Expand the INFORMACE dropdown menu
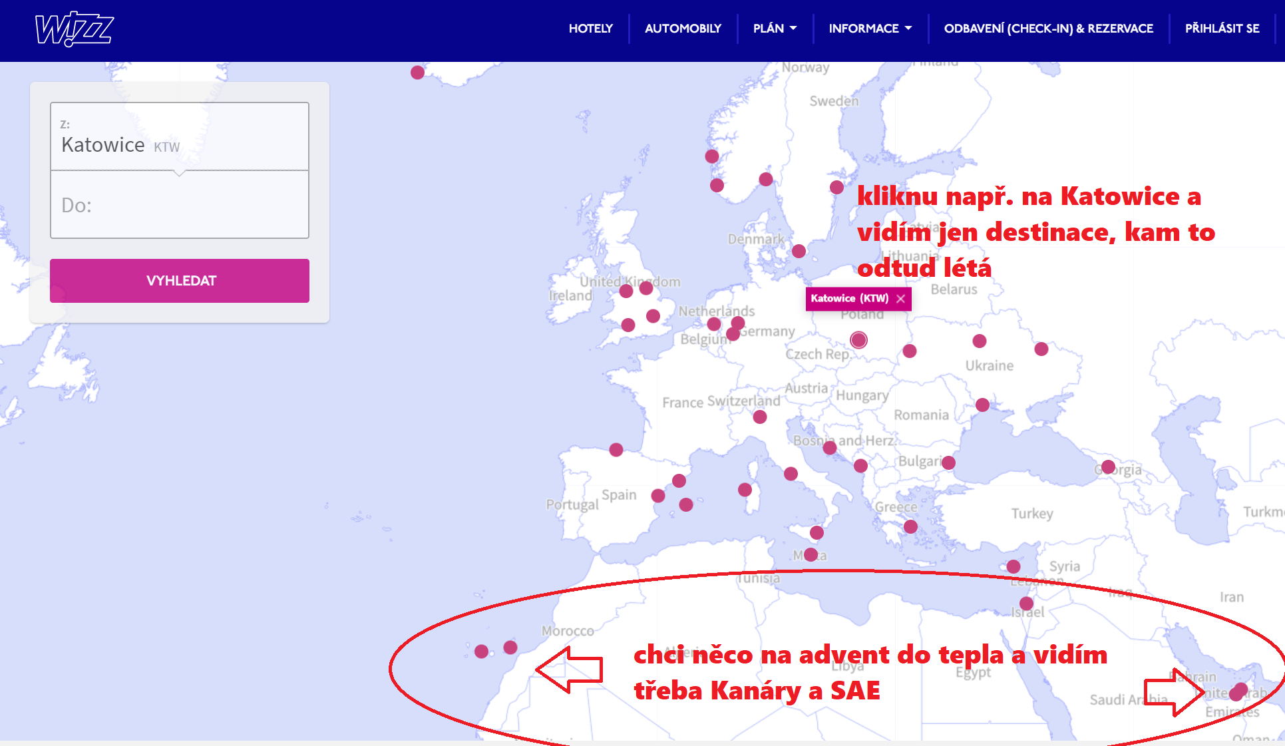This screenshot has width=1285, height=746. (870, 29)
